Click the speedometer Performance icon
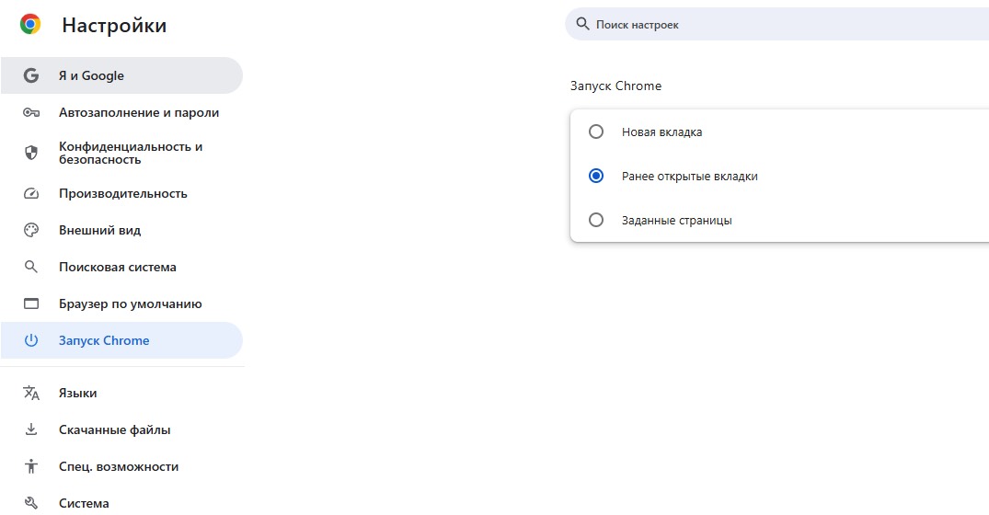Image resolution: width=989 pixels, height=515 pixels. click(x=31, y=194)
